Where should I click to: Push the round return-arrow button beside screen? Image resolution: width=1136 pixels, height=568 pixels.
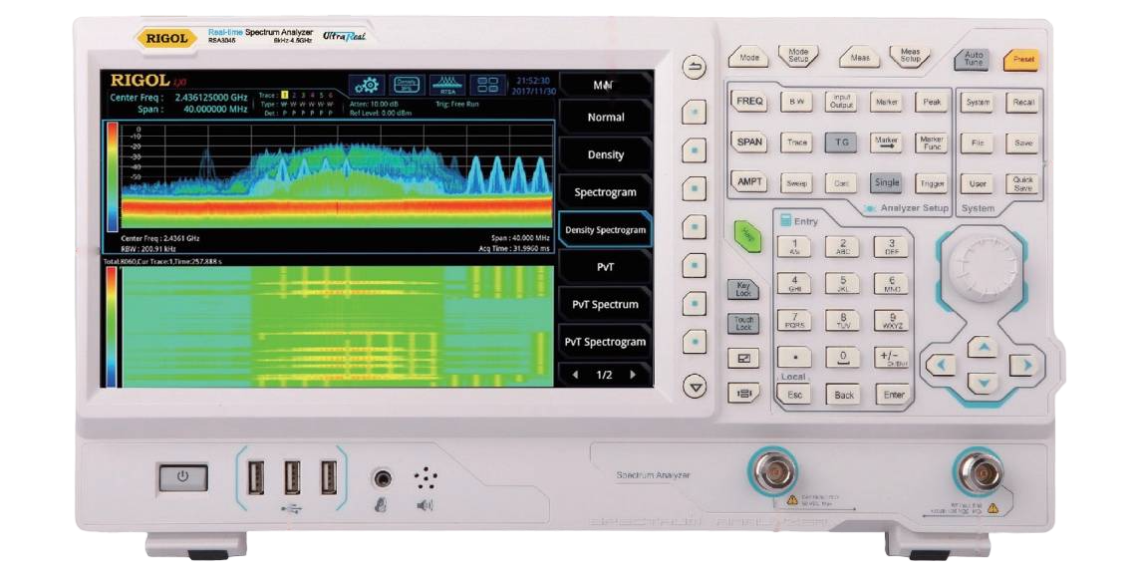tap(695, 69)
